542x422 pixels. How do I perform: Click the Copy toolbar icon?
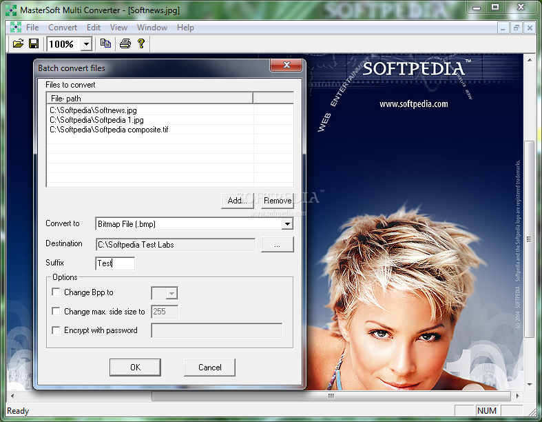click(105, 43)
